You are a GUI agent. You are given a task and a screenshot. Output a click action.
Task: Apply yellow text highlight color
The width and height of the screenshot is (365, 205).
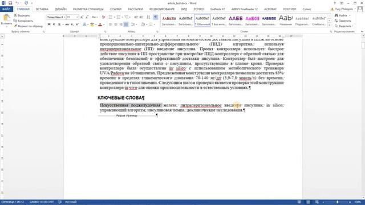[92, 24]
